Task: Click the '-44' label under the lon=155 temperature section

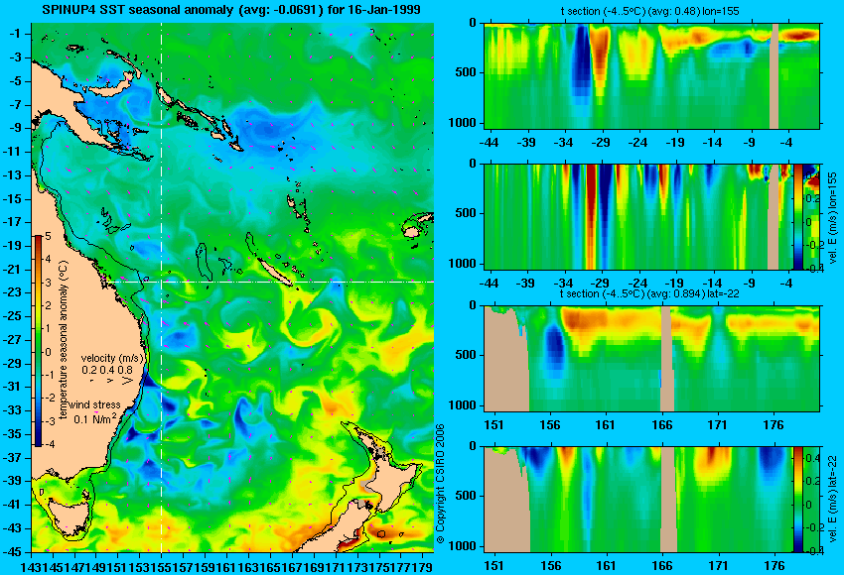Action: 489,143
